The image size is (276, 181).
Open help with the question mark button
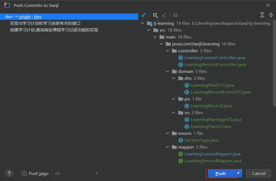pos(9,173)
